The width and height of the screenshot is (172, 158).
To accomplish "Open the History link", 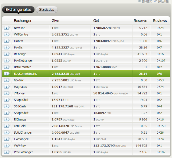I will click(147, 1).
